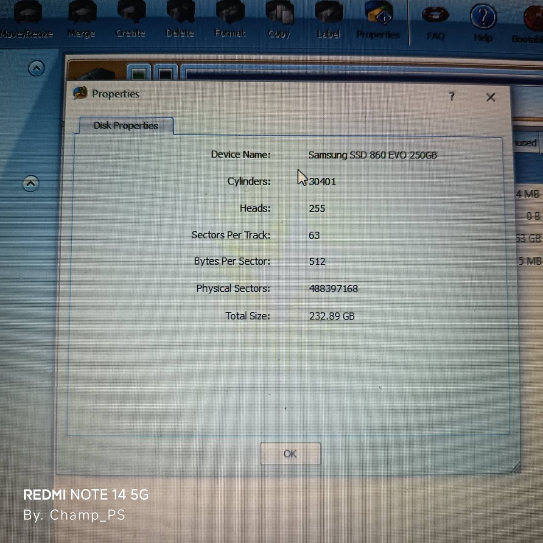Click the Physical Sectors label
543x543 pixels.
click(233, 288)
